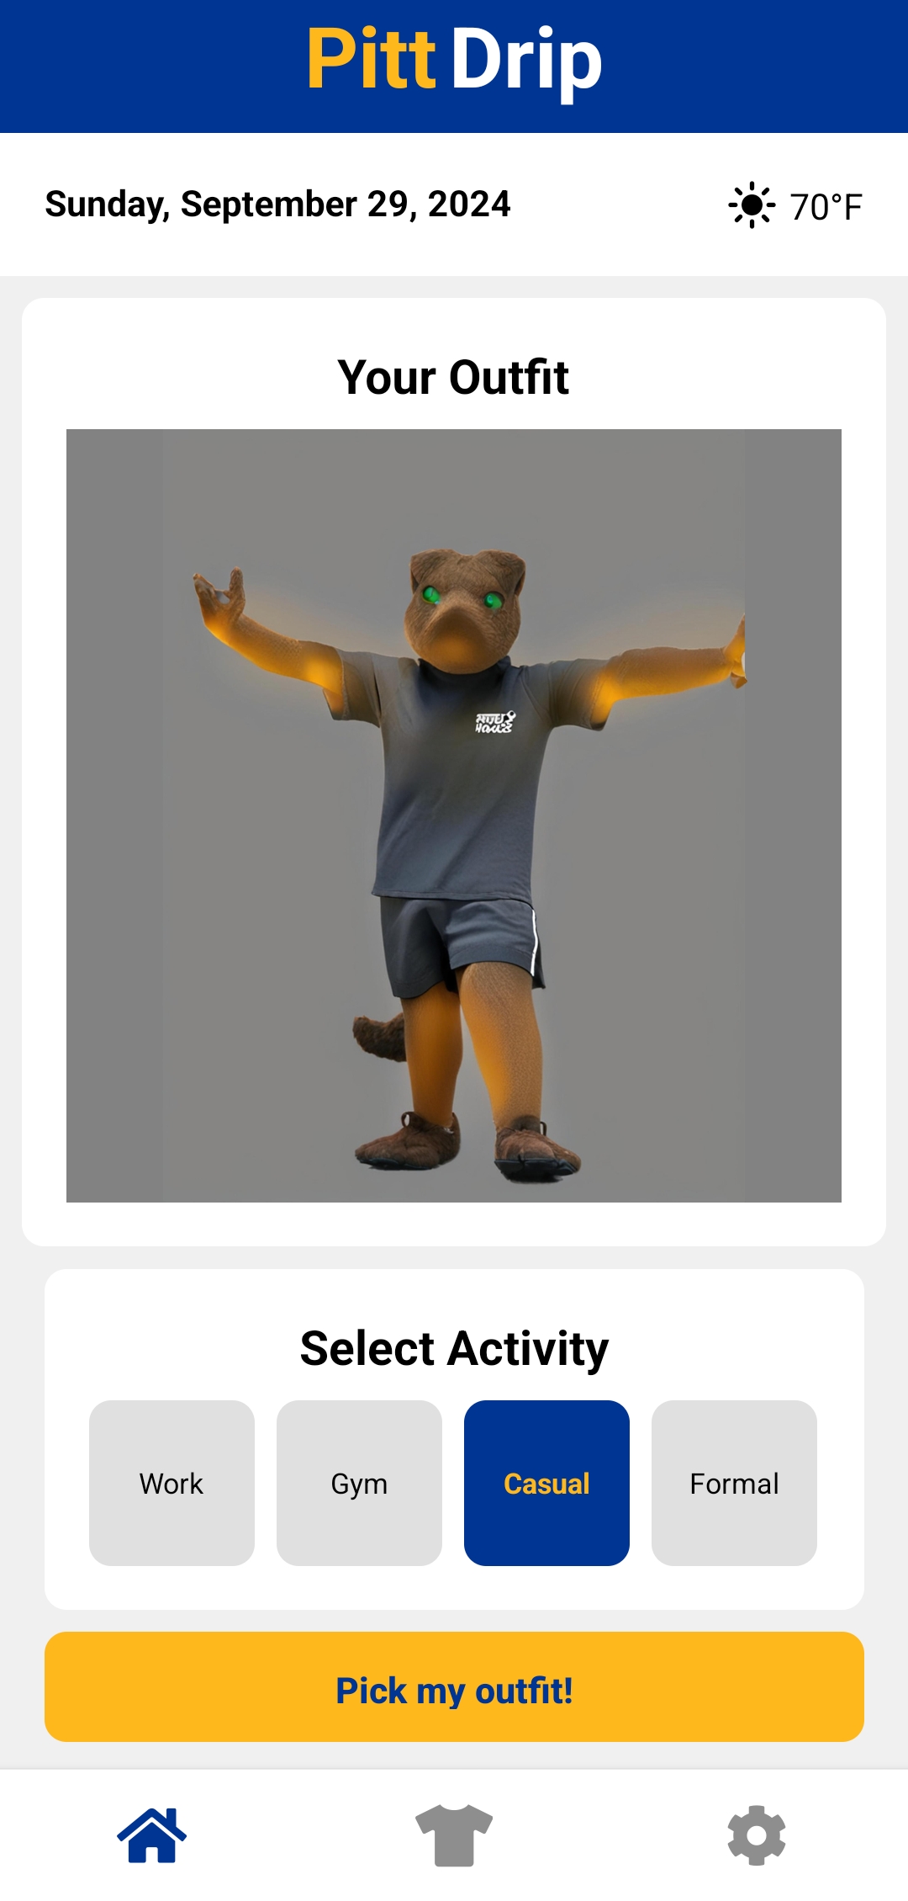This screenshot has height=1901, width=908.
Task: Tap the 70°F temperature reading
Action: pos(826,206)
